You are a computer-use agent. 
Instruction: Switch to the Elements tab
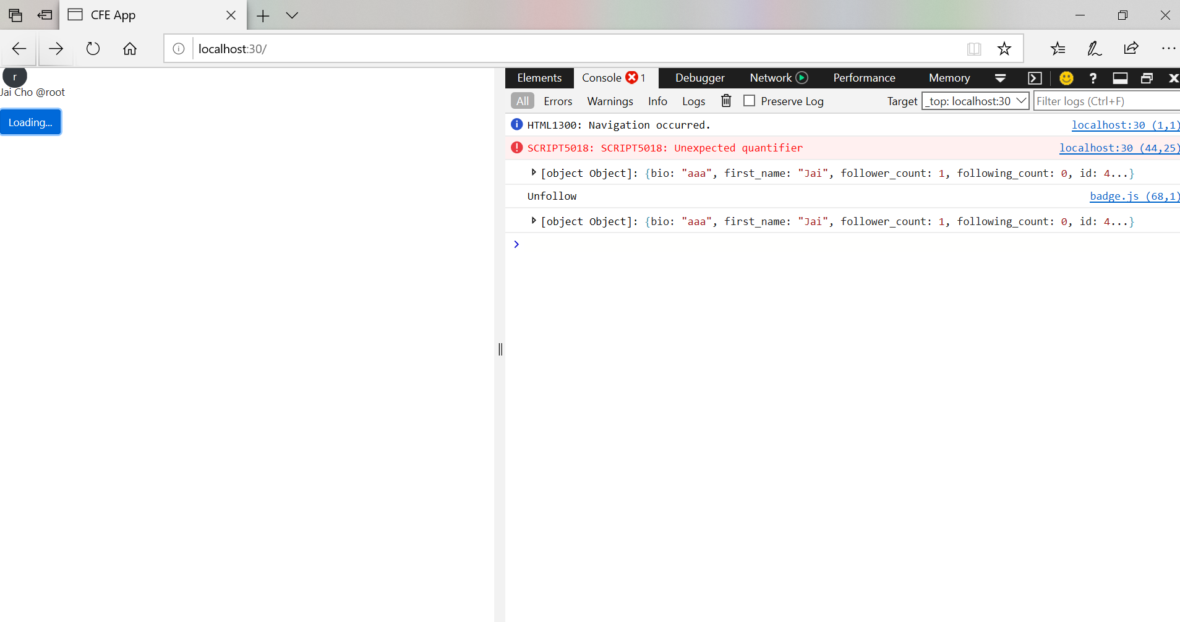tap(539, 78)
